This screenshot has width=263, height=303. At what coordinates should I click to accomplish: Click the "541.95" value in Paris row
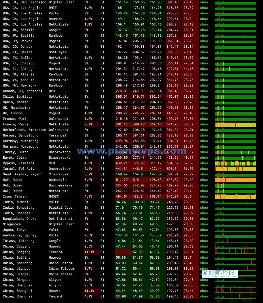tap(173, 124)
